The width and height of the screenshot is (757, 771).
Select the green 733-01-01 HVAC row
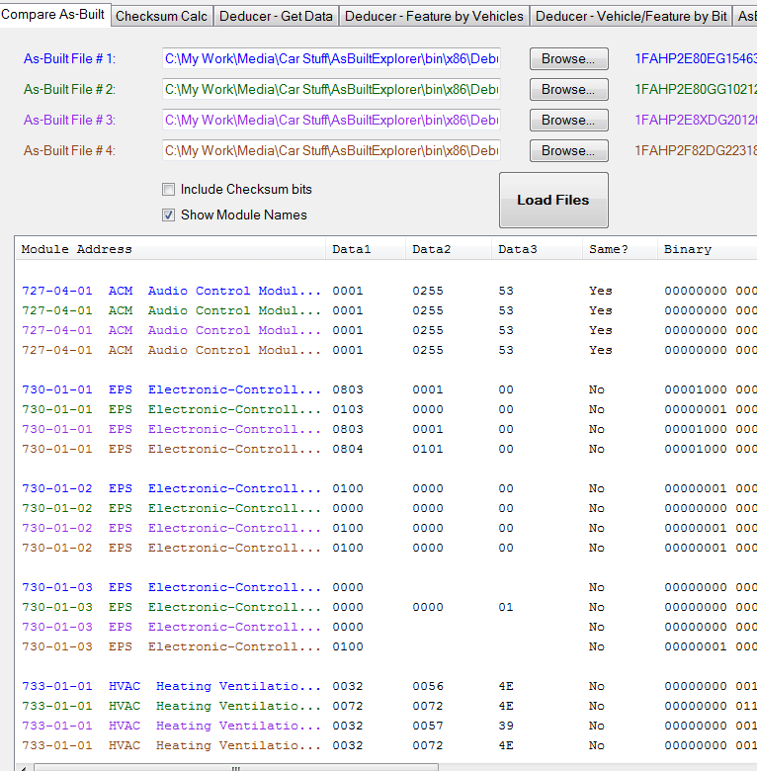click(388, 706)
